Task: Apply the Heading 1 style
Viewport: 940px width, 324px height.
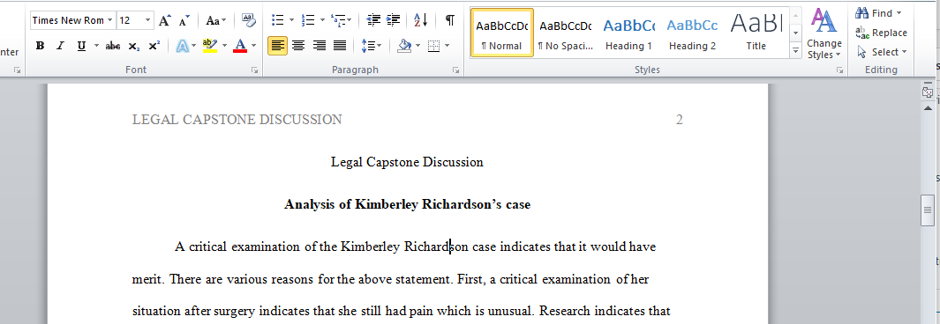Action: (628, 33)
